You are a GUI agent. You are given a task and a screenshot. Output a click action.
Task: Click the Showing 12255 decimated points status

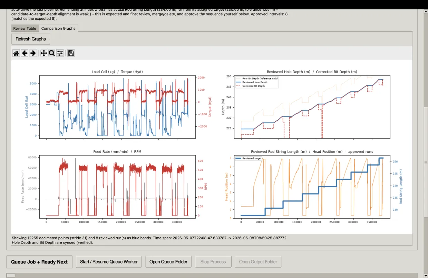(149, 238)
